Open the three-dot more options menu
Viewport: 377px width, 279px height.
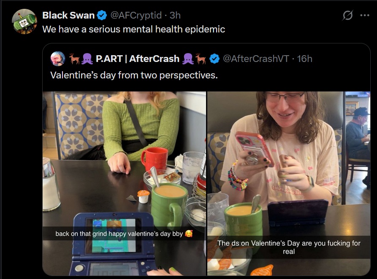(365, 15)
